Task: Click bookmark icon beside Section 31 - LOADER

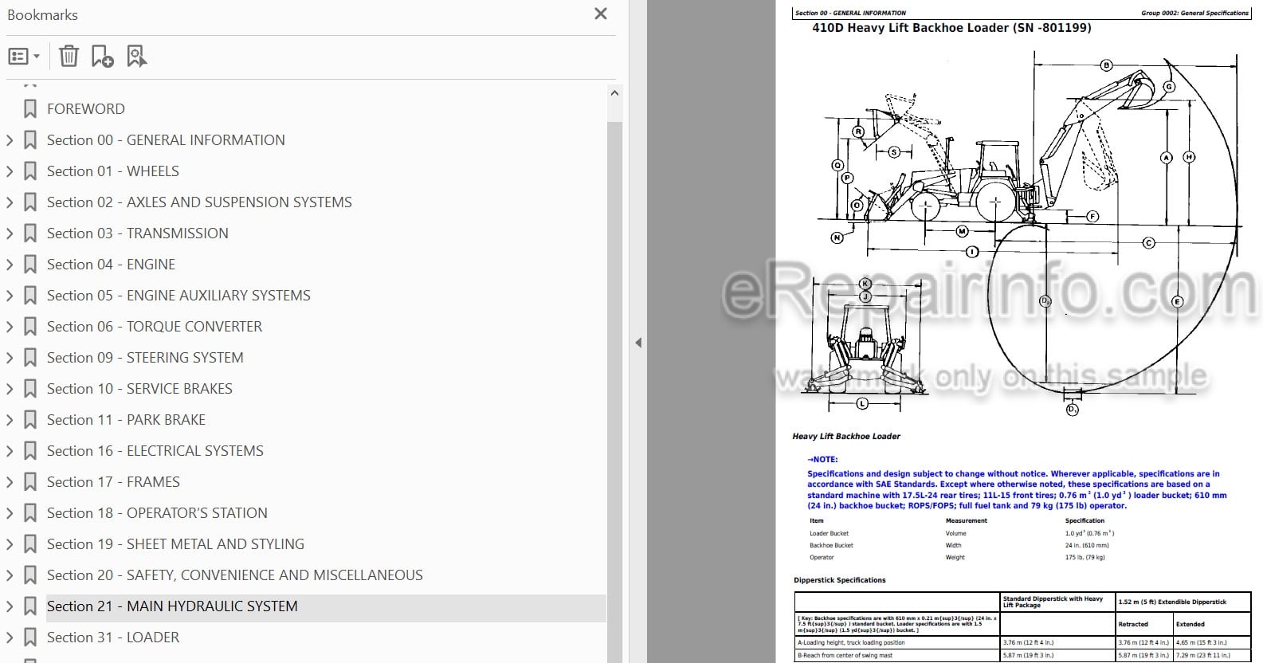Action: pyautogui.click(x=30, y=637)
